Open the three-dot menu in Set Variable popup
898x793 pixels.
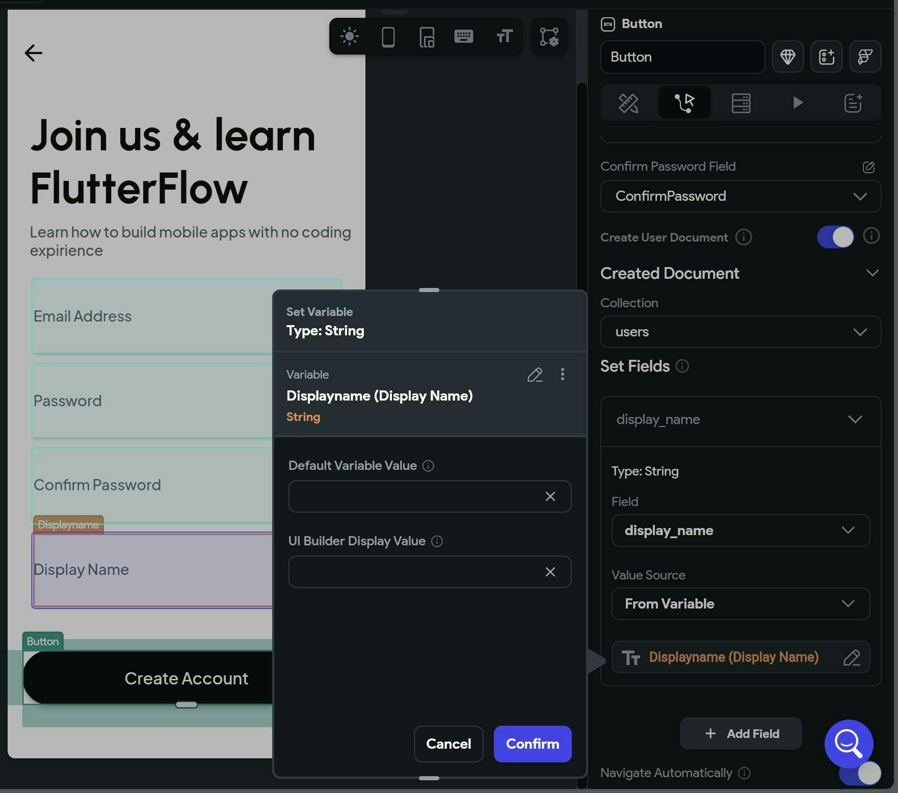(x=563, y=375)
